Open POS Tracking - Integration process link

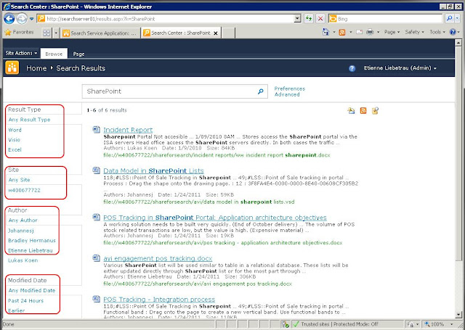[x=159, y=300]
